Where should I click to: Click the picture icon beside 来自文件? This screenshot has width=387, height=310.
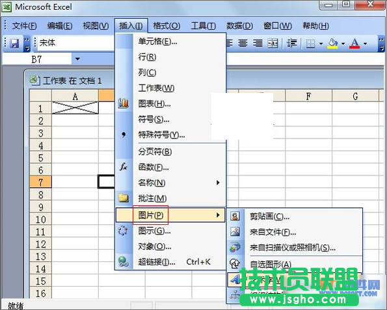pos(235,231)
